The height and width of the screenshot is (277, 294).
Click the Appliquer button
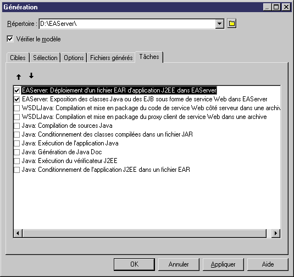[223, 264]
